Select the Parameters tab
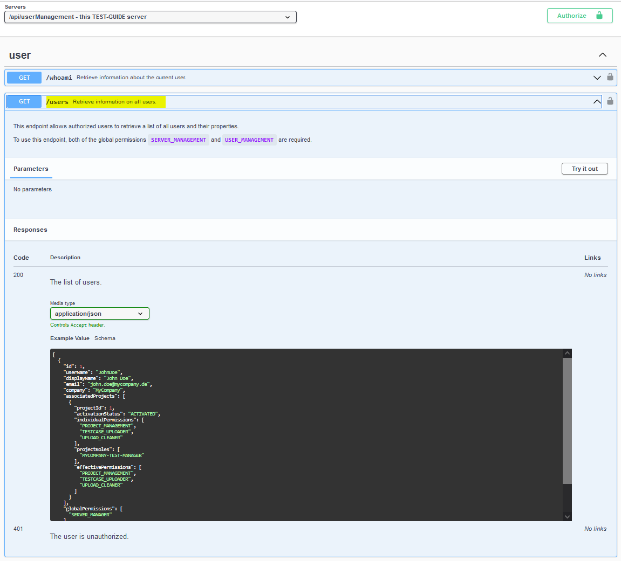 tap(31, 169)
